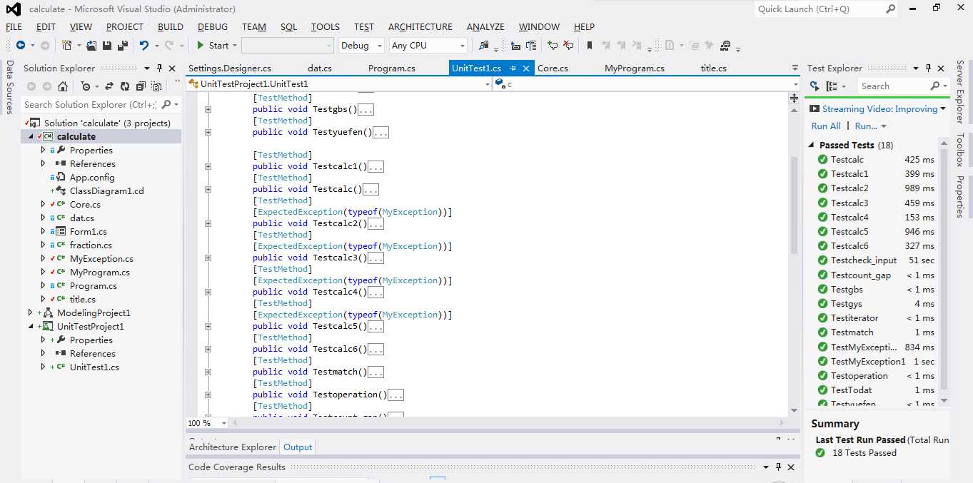This screenshot has height=483, width=973.
Task: Toggle the Testgbs() outlining plus box
Action: (208, 109)
